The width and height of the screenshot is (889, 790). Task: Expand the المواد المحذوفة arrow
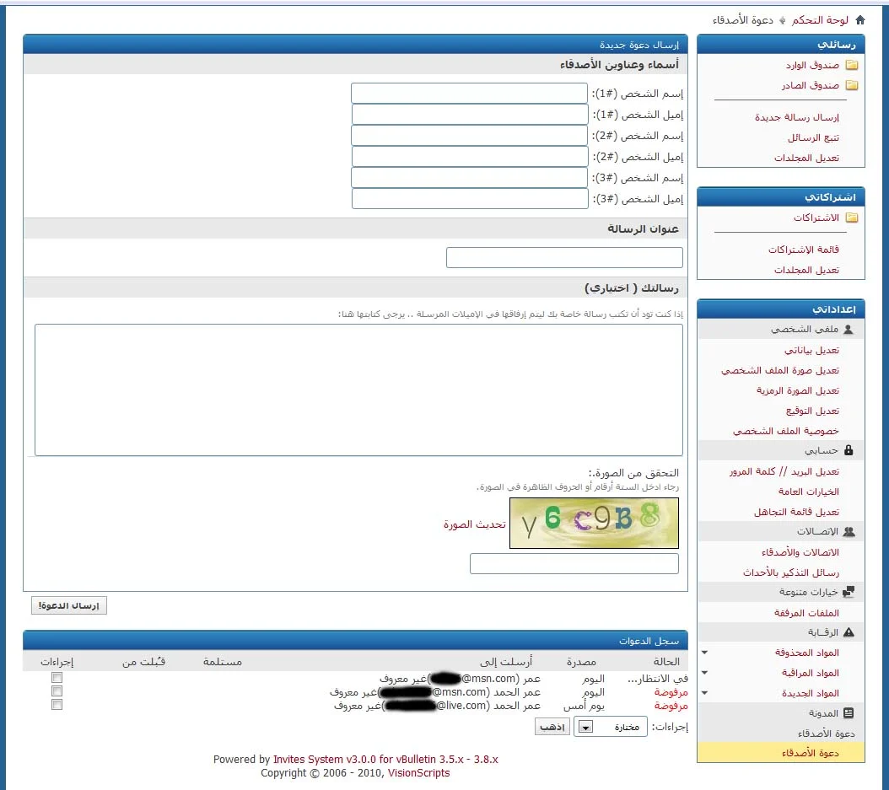pos(704,653)
